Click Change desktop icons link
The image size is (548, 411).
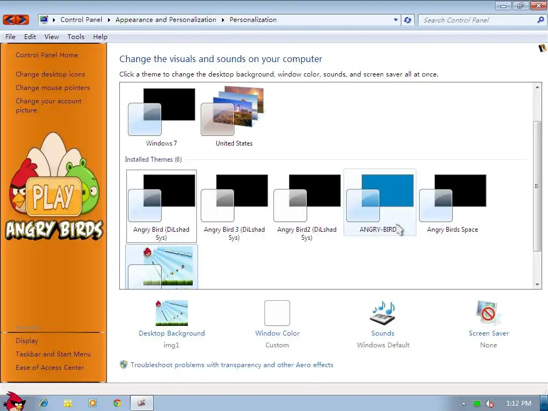[x=50, y=74]
